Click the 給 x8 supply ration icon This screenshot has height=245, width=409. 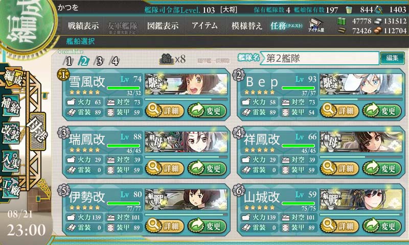[172, 59]
